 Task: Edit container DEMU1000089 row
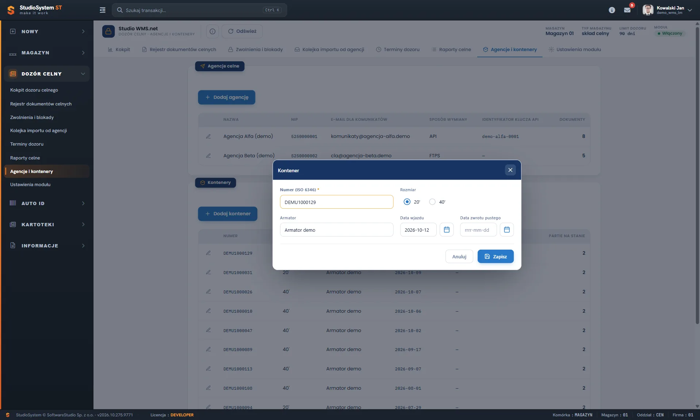coord(208,349)
